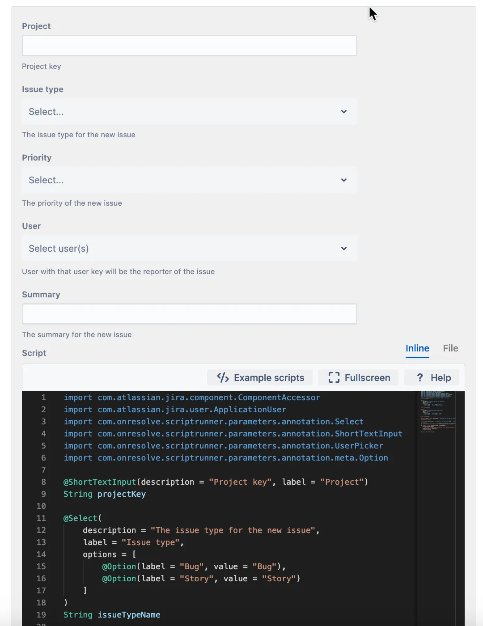Click the Project key input field
This screenshot has height=626, width=483.
click(x=189, y=46)
